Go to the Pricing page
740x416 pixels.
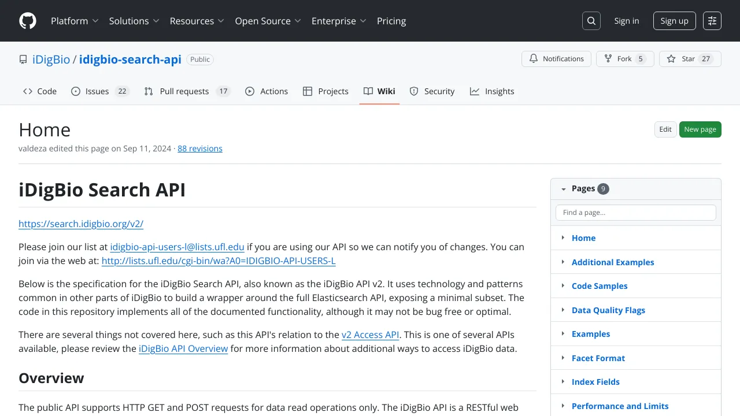pos(391,21)
